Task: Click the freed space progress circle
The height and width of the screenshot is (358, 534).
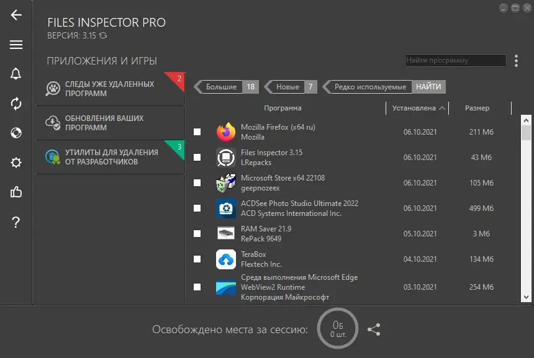Action: (338, 329)
